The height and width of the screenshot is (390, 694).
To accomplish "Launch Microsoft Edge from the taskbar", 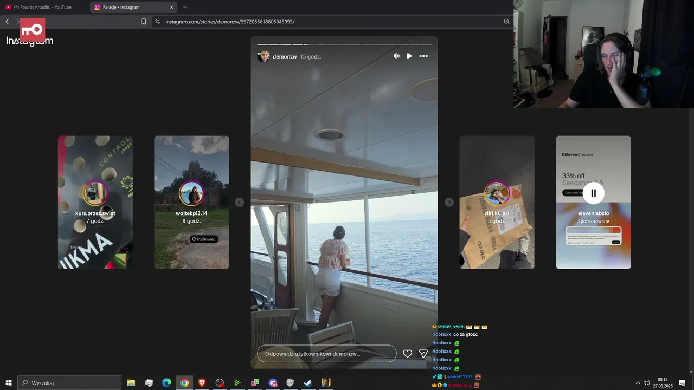I will pyautogui.click(x=166, y=383).
